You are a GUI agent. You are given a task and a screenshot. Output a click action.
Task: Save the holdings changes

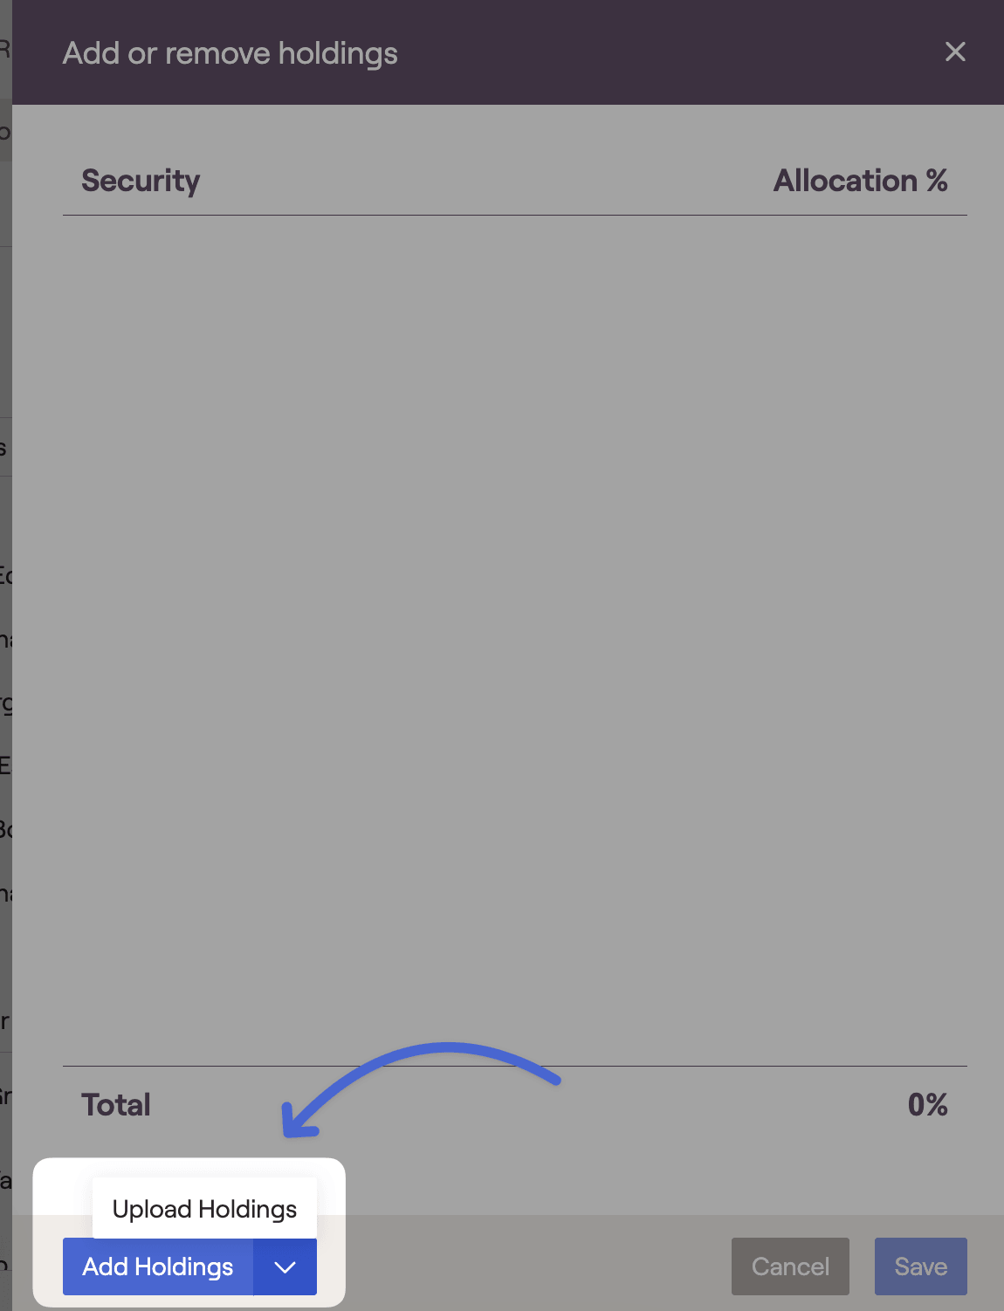920,1266
